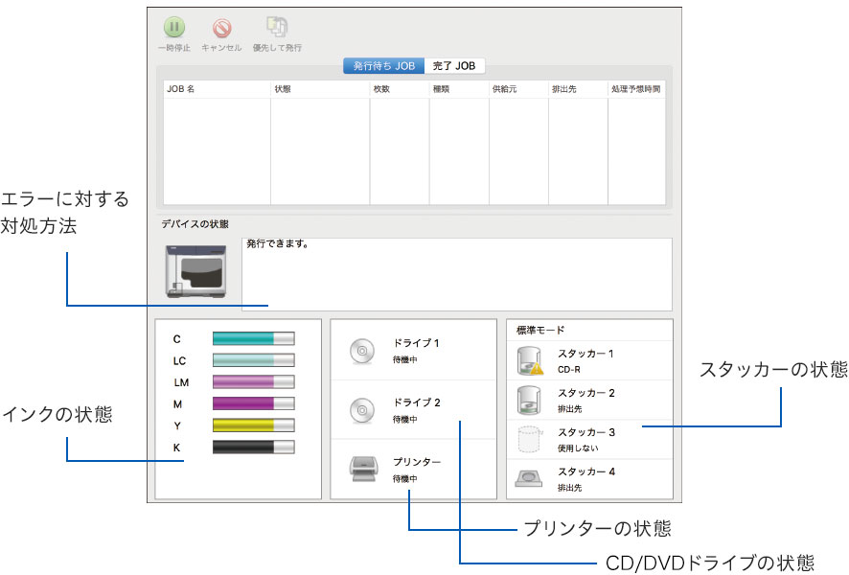This screenshot has height=575, width=849.
Task: Click the cyan C ink level bar
Action: click(253, 339)
